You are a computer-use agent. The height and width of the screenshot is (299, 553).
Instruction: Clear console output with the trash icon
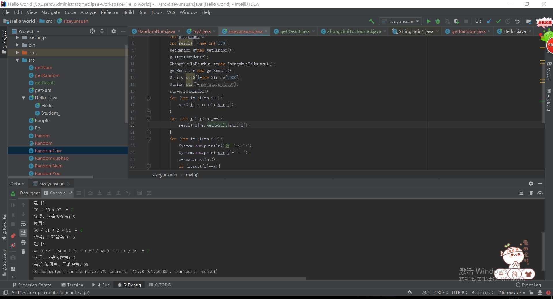[23, 251]
